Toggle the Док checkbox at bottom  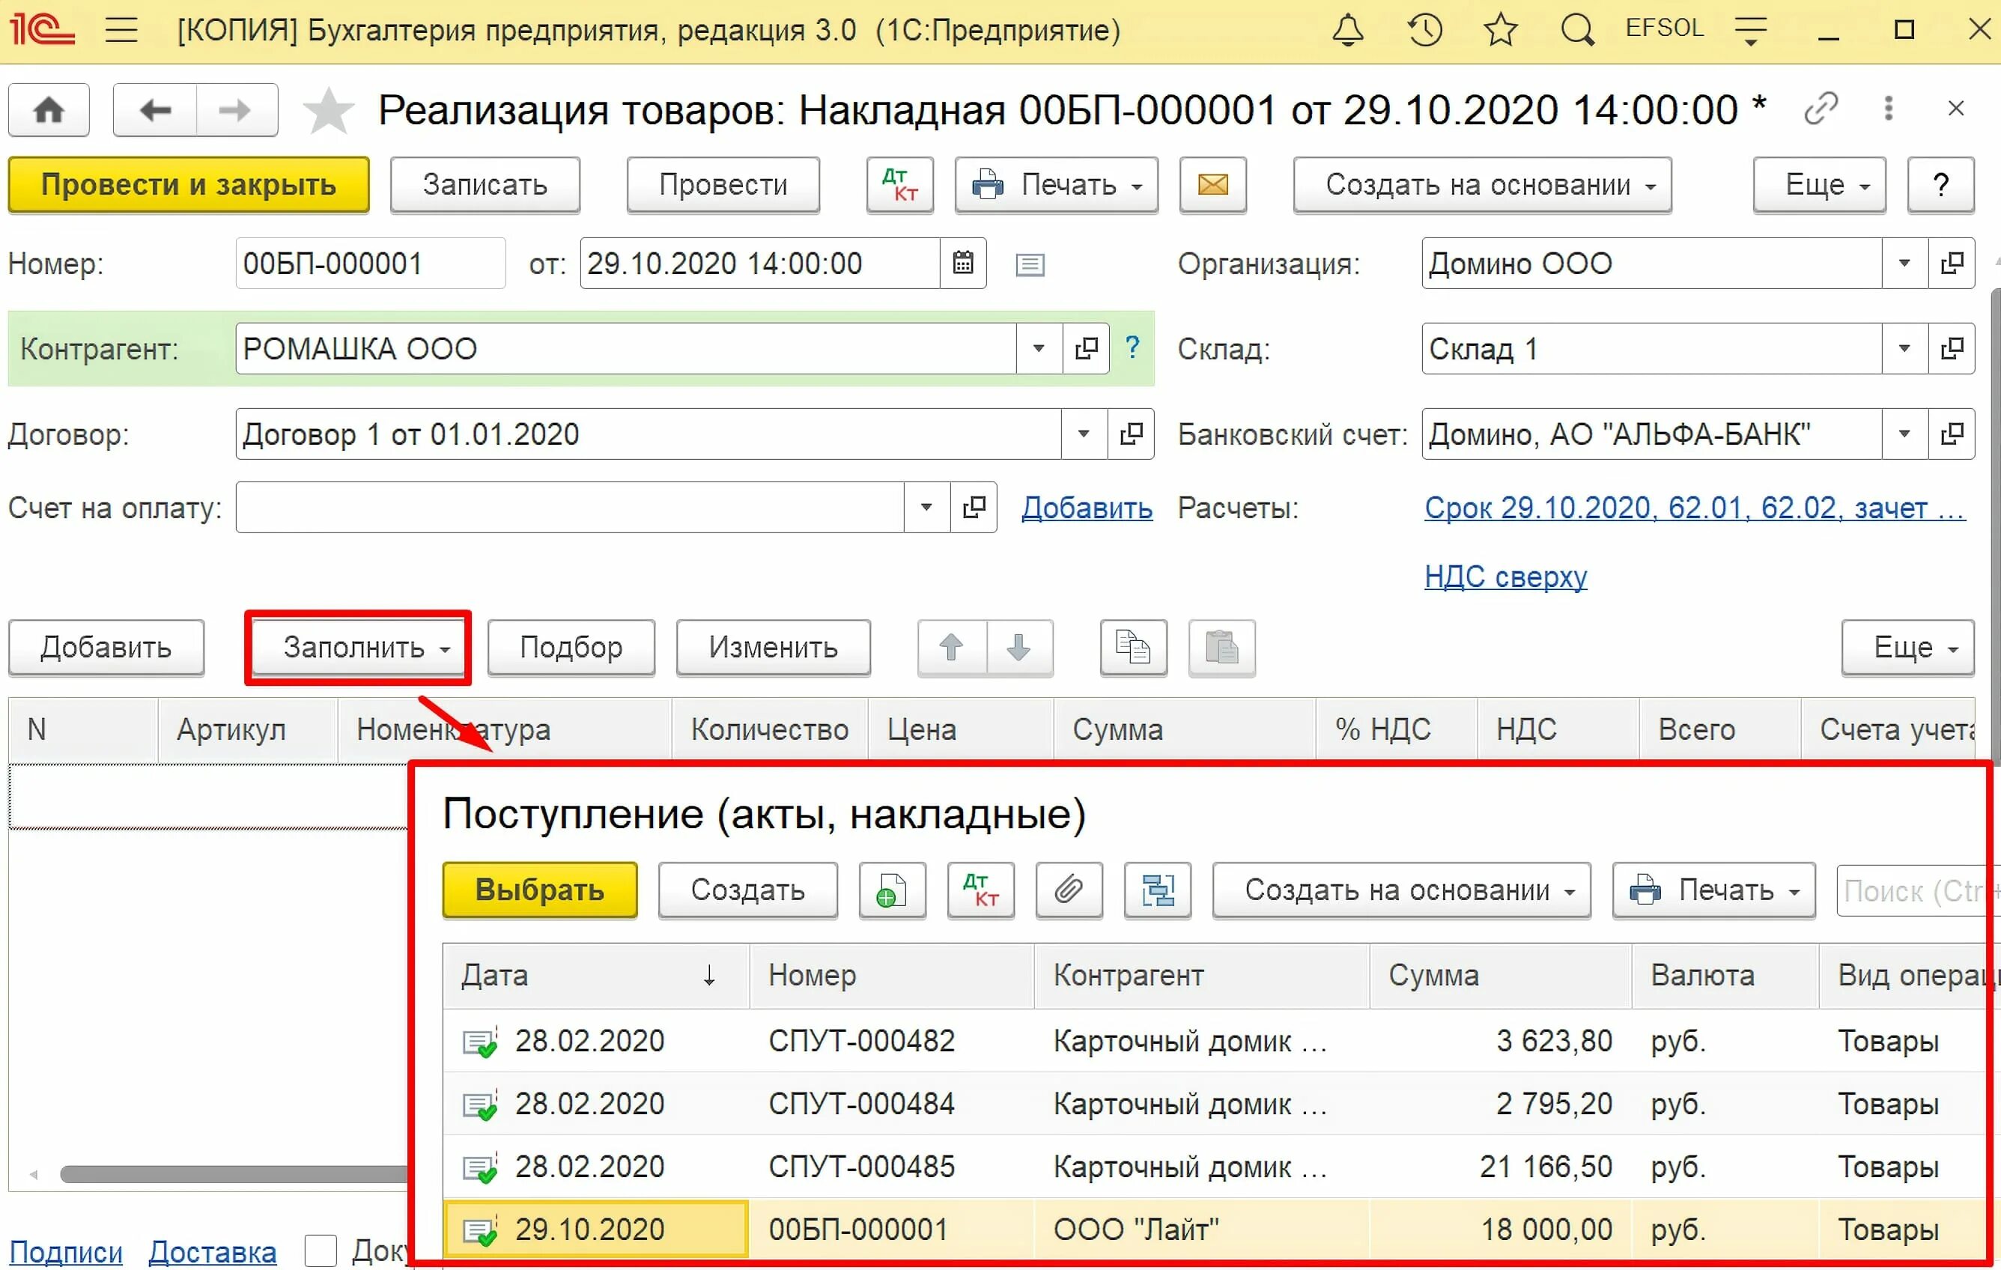[x=320, y=1251]
